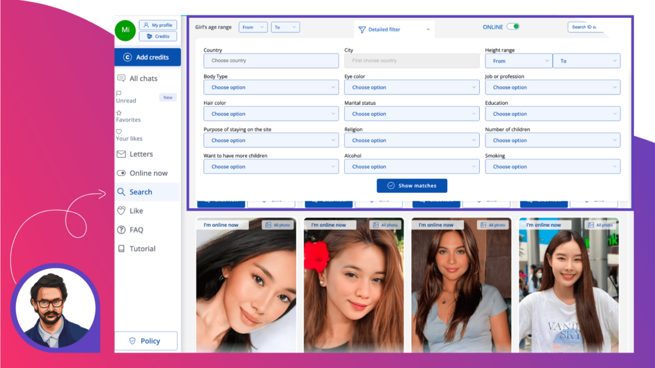655x368 pixels.
Task: Open the Marital status dropdown
Action: [412, 114]
